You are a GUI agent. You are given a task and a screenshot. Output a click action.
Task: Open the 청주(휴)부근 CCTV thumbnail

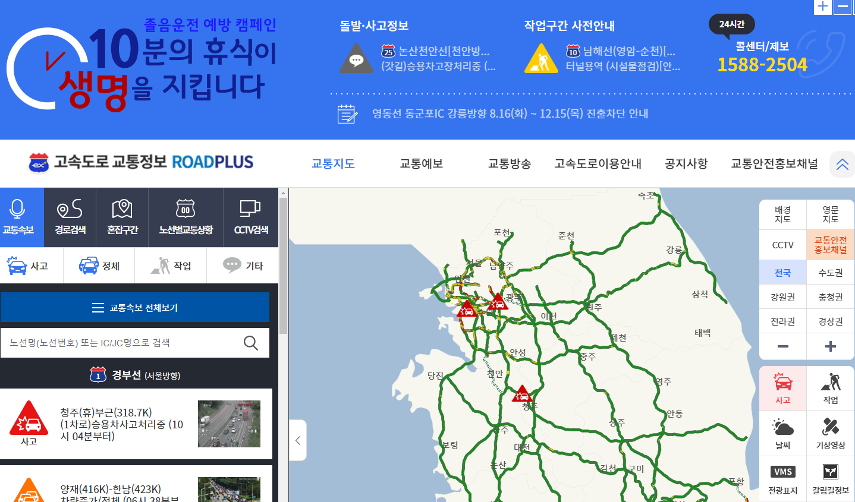coord(229,424)
